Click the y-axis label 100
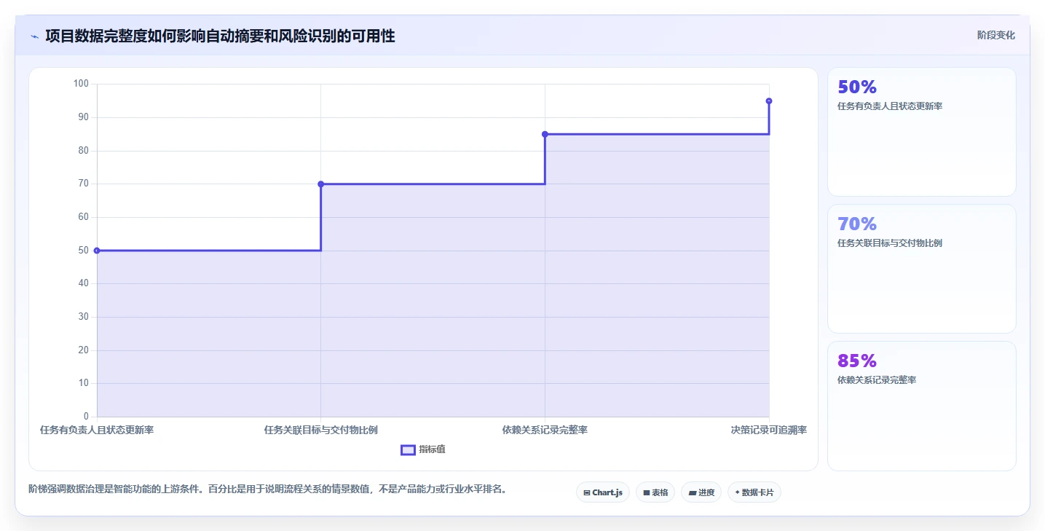The width and height of the screenshot is (1045, 531). click(81, 84)
